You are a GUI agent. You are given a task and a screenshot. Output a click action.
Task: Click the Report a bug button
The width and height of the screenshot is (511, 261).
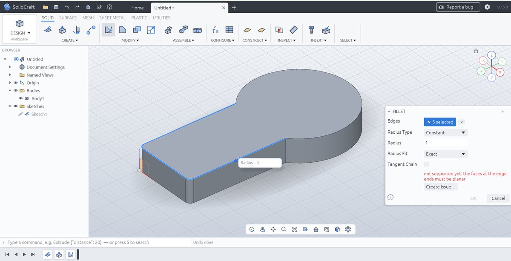[x=458, y=7]
